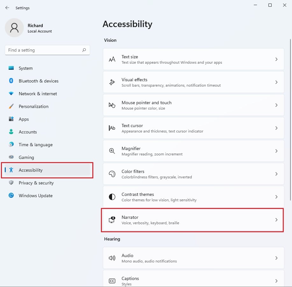The width and height of the screenshot is (292, 287).
Task: Click the Audio speaker icon
Action: 112,258
